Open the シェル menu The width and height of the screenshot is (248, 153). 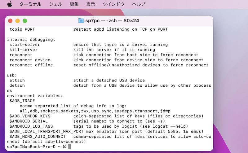55,4
